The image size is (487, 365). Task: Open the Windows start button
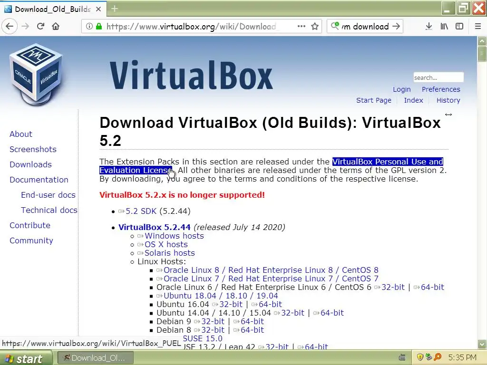pos(26,358)
